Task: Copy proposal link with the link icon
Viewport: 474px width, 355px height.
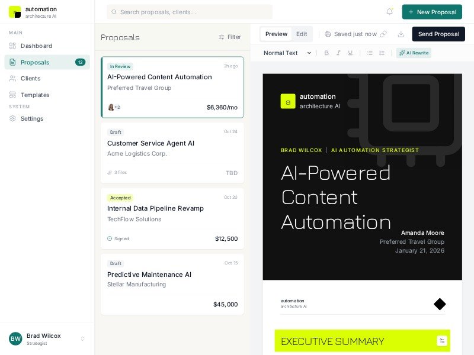Action: coord(383,34)
